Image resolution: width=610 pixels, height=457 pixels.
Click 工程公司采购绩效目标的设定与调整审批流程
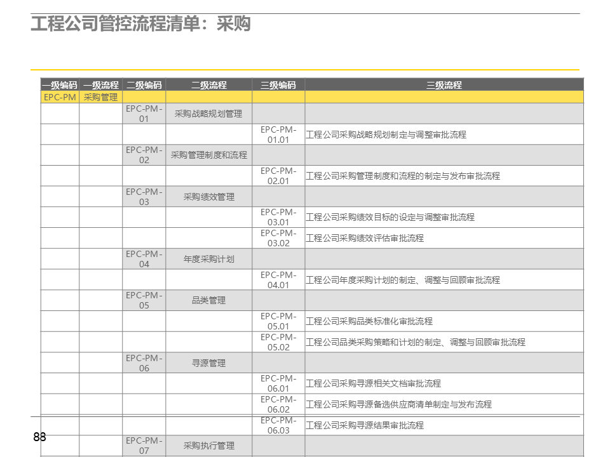coord(390,217)
